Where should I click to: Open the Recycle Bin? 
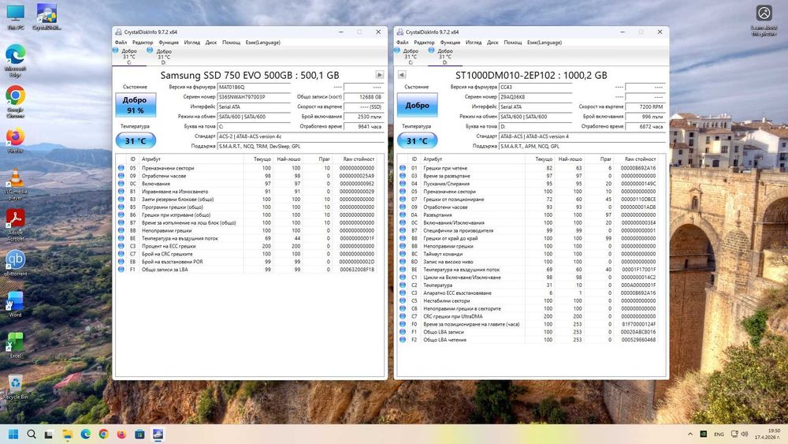click(15, 386)
